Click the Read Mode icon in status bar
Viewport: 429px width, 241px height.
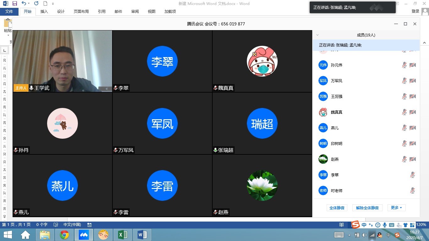pos(341,225)
